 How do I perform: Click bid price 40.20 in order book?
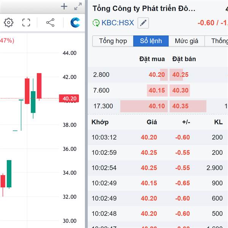pos(157,74)
